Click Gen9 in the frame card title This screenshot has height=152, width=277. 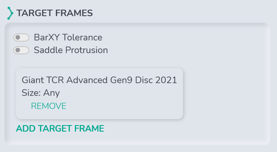click(x=121, y=80)
